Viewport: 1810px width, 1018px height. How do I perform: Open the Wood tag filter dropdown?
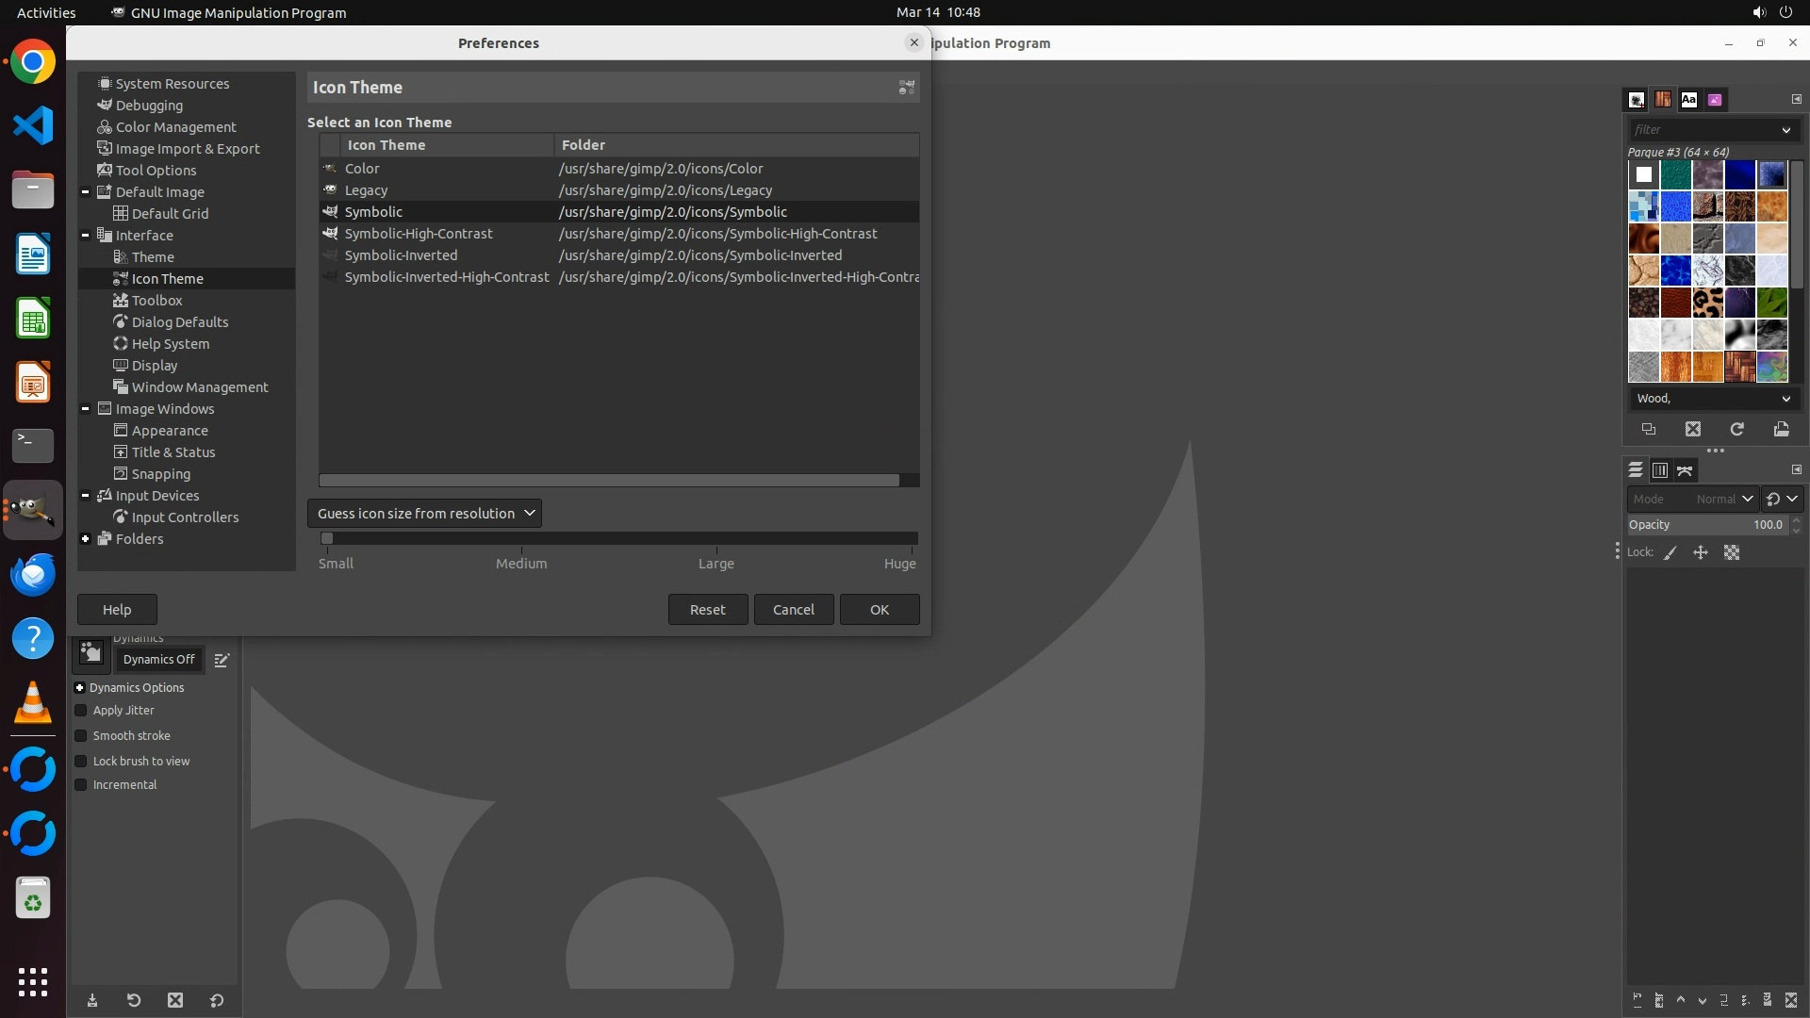tap(1785, 399)
